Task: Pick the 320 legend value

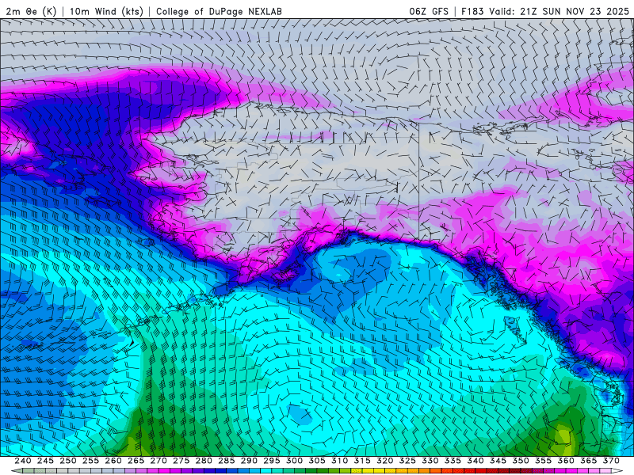Action: [x=385, y=461]
